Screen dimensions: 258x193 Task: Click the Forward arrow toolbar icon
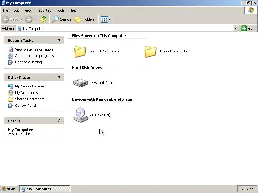[29, 19]
